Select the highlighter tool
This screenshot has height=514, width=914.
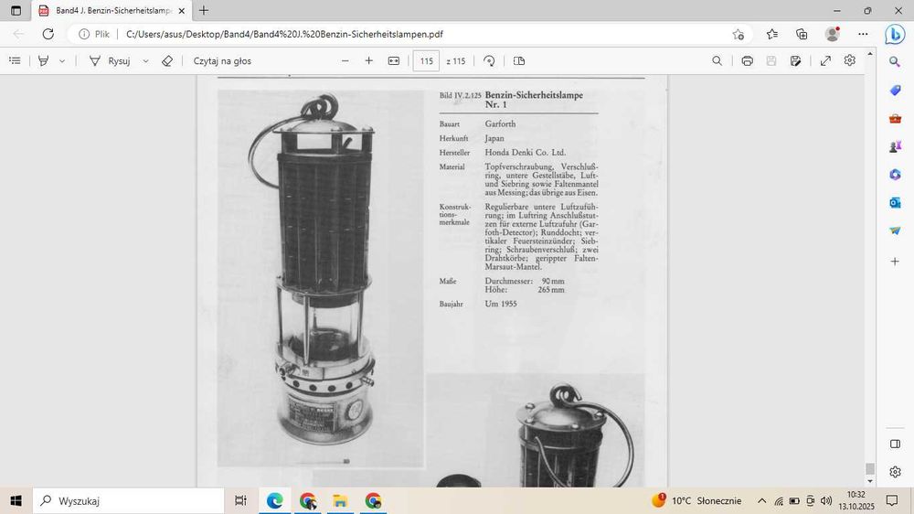point(43,60)
